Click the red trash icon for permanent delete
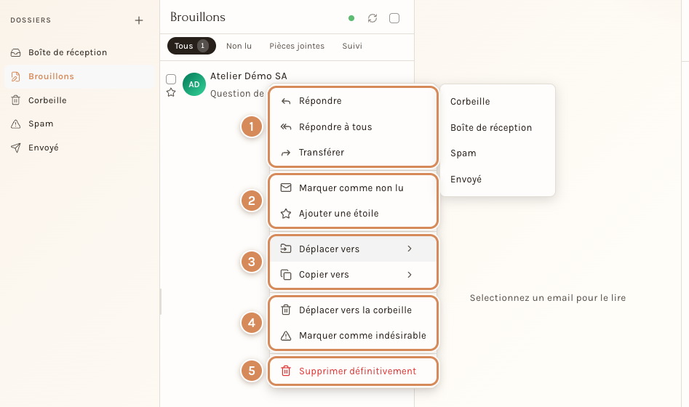The height and width of the screenshot is (407, 689). pos(286,371)
